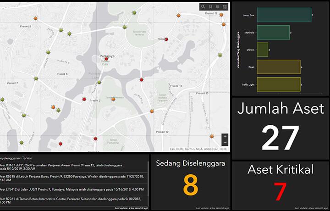
Task: Click the Aset Kritikal 7 indicator
Action: point(280,185)
